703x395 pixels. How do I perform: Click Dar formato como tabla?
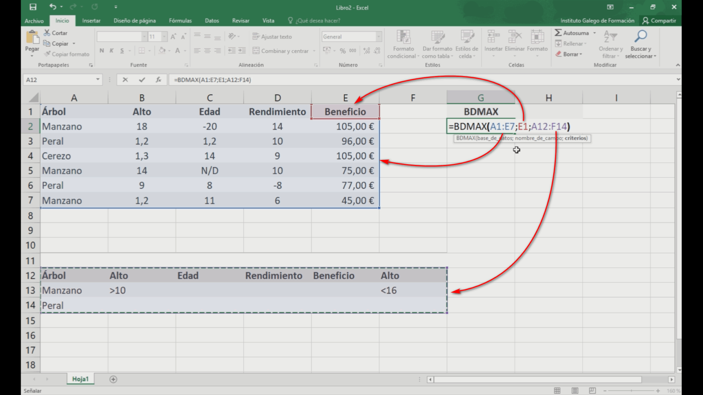436,44
